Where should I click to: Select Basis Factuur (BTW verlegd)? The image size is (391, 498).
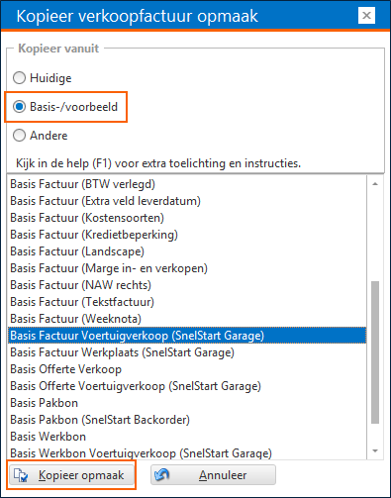[187, 184]
